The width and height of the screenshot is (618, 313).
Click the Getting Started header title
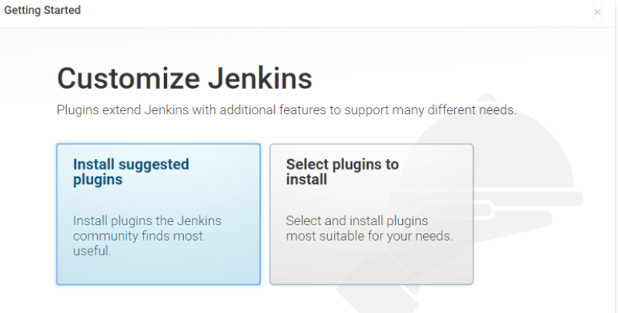point(42,10)
